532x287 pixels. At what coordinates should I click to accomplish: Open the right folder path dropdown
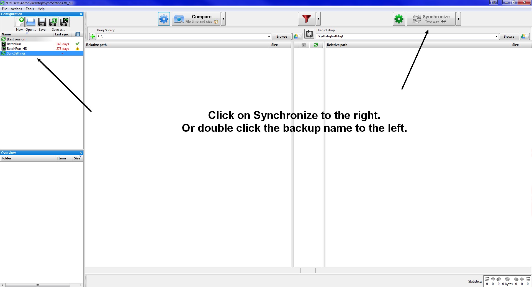tap(496, 37)
